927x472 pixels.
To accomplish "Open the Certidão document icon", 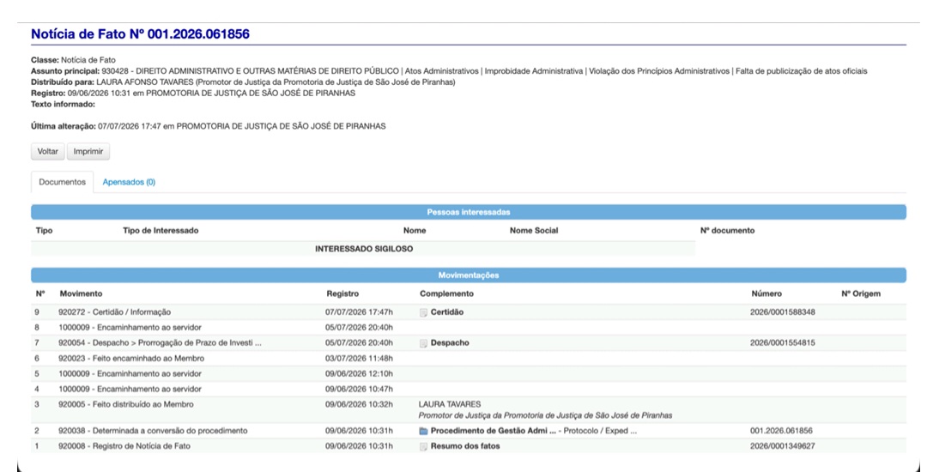I will click(423, 312).
